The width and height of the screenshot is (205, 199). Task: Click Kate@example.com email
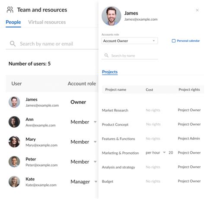point(41,185)
